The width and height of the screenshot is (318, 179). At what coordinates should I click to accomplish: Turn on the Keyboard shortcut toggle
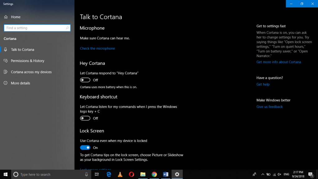(85, 118)
